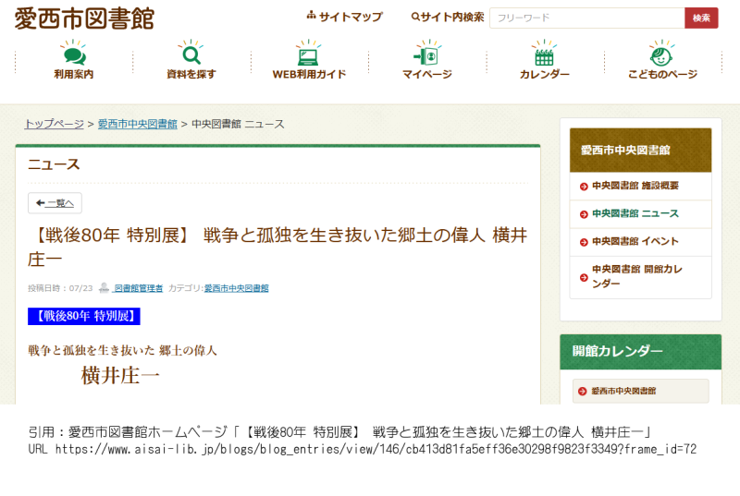Open こどものページ child face icon
The image size is (740, 496).
pyautogui.click(x=661, y=55)
